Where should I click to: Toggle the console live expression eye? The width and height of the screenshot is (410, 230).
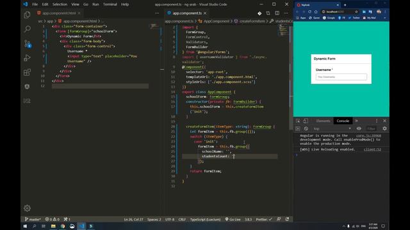359,128
